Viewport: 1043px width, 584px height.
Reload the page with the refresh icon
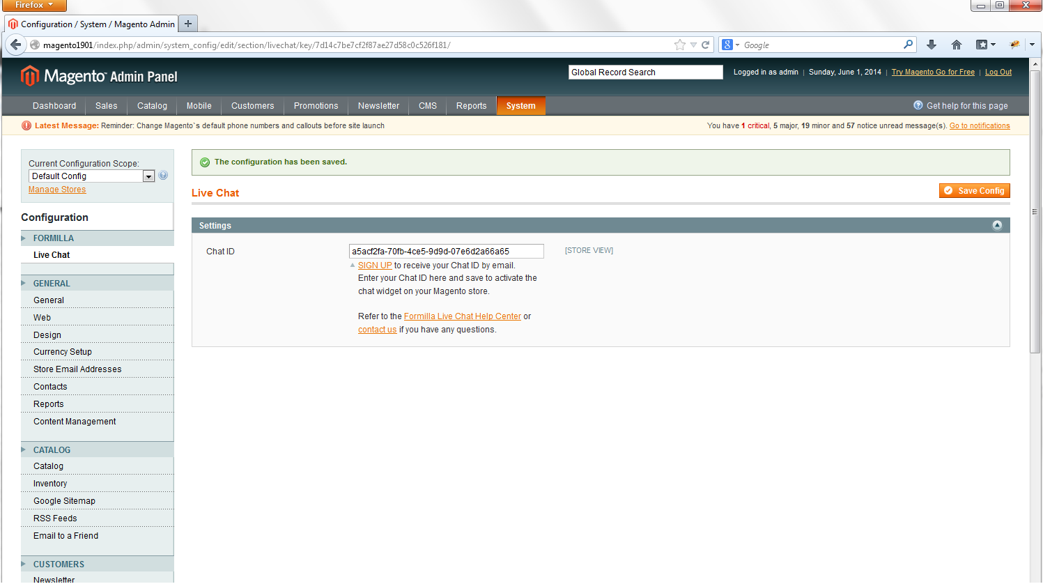(x=705, y=45)
